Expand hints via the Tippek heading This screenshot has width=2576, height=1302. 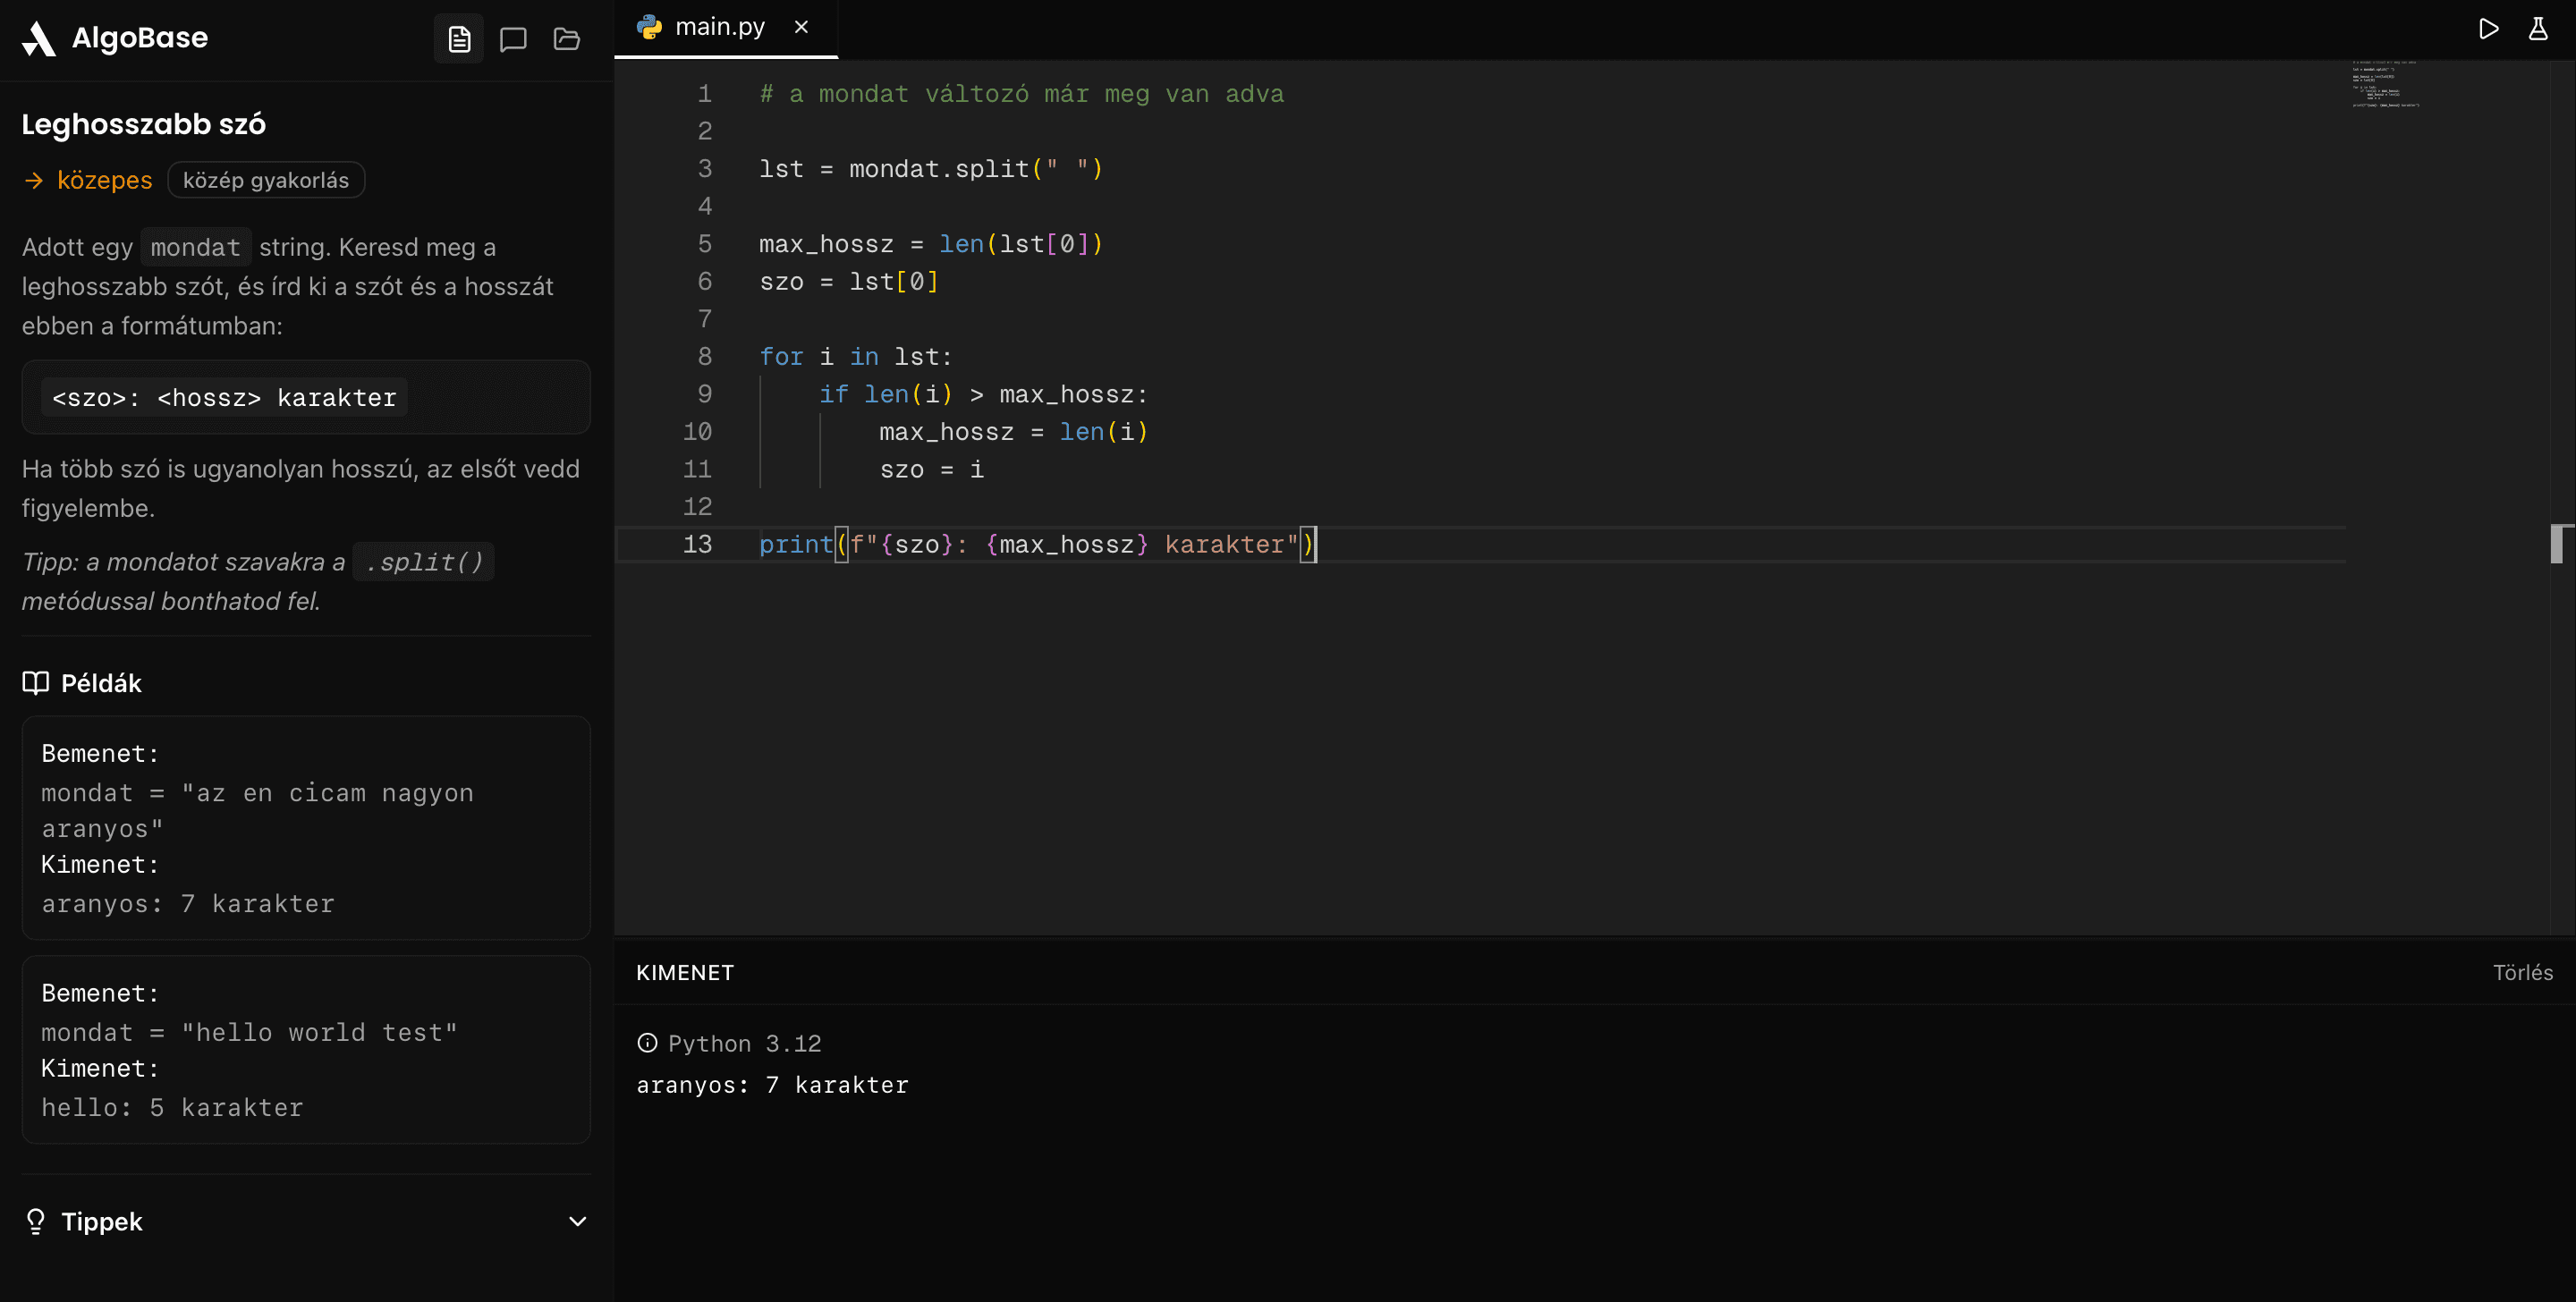[x=102, y=1221]
